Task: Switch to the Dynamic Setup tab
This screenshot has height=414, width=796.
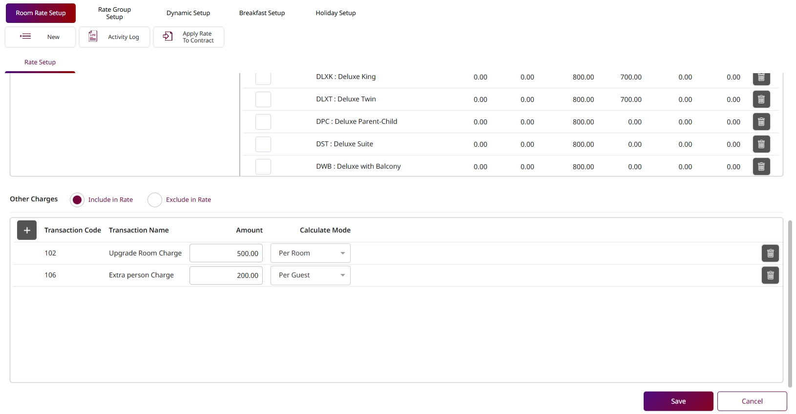Action: pos(188,13)
